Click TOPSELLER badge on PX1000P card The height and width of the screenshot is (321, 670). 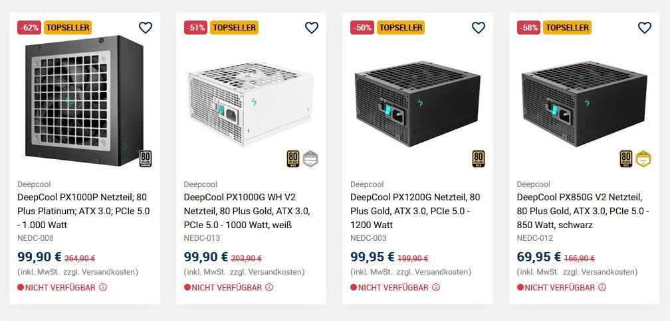[67, 28]
